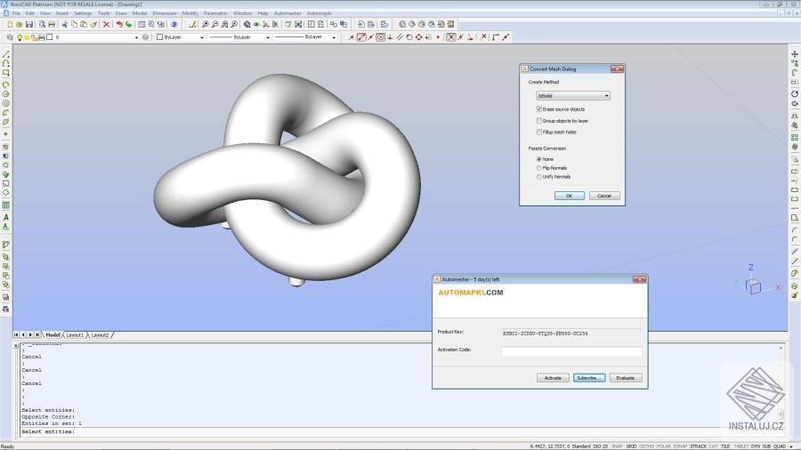Viewport: 801px width, 450px height.
Task: Click the red X delete icon
Action: [x=106, y=24]
